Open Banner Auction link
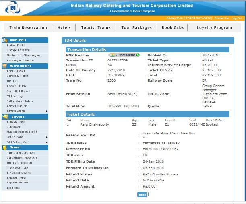The height and width of the screenshot is (204, 246). 17,106
